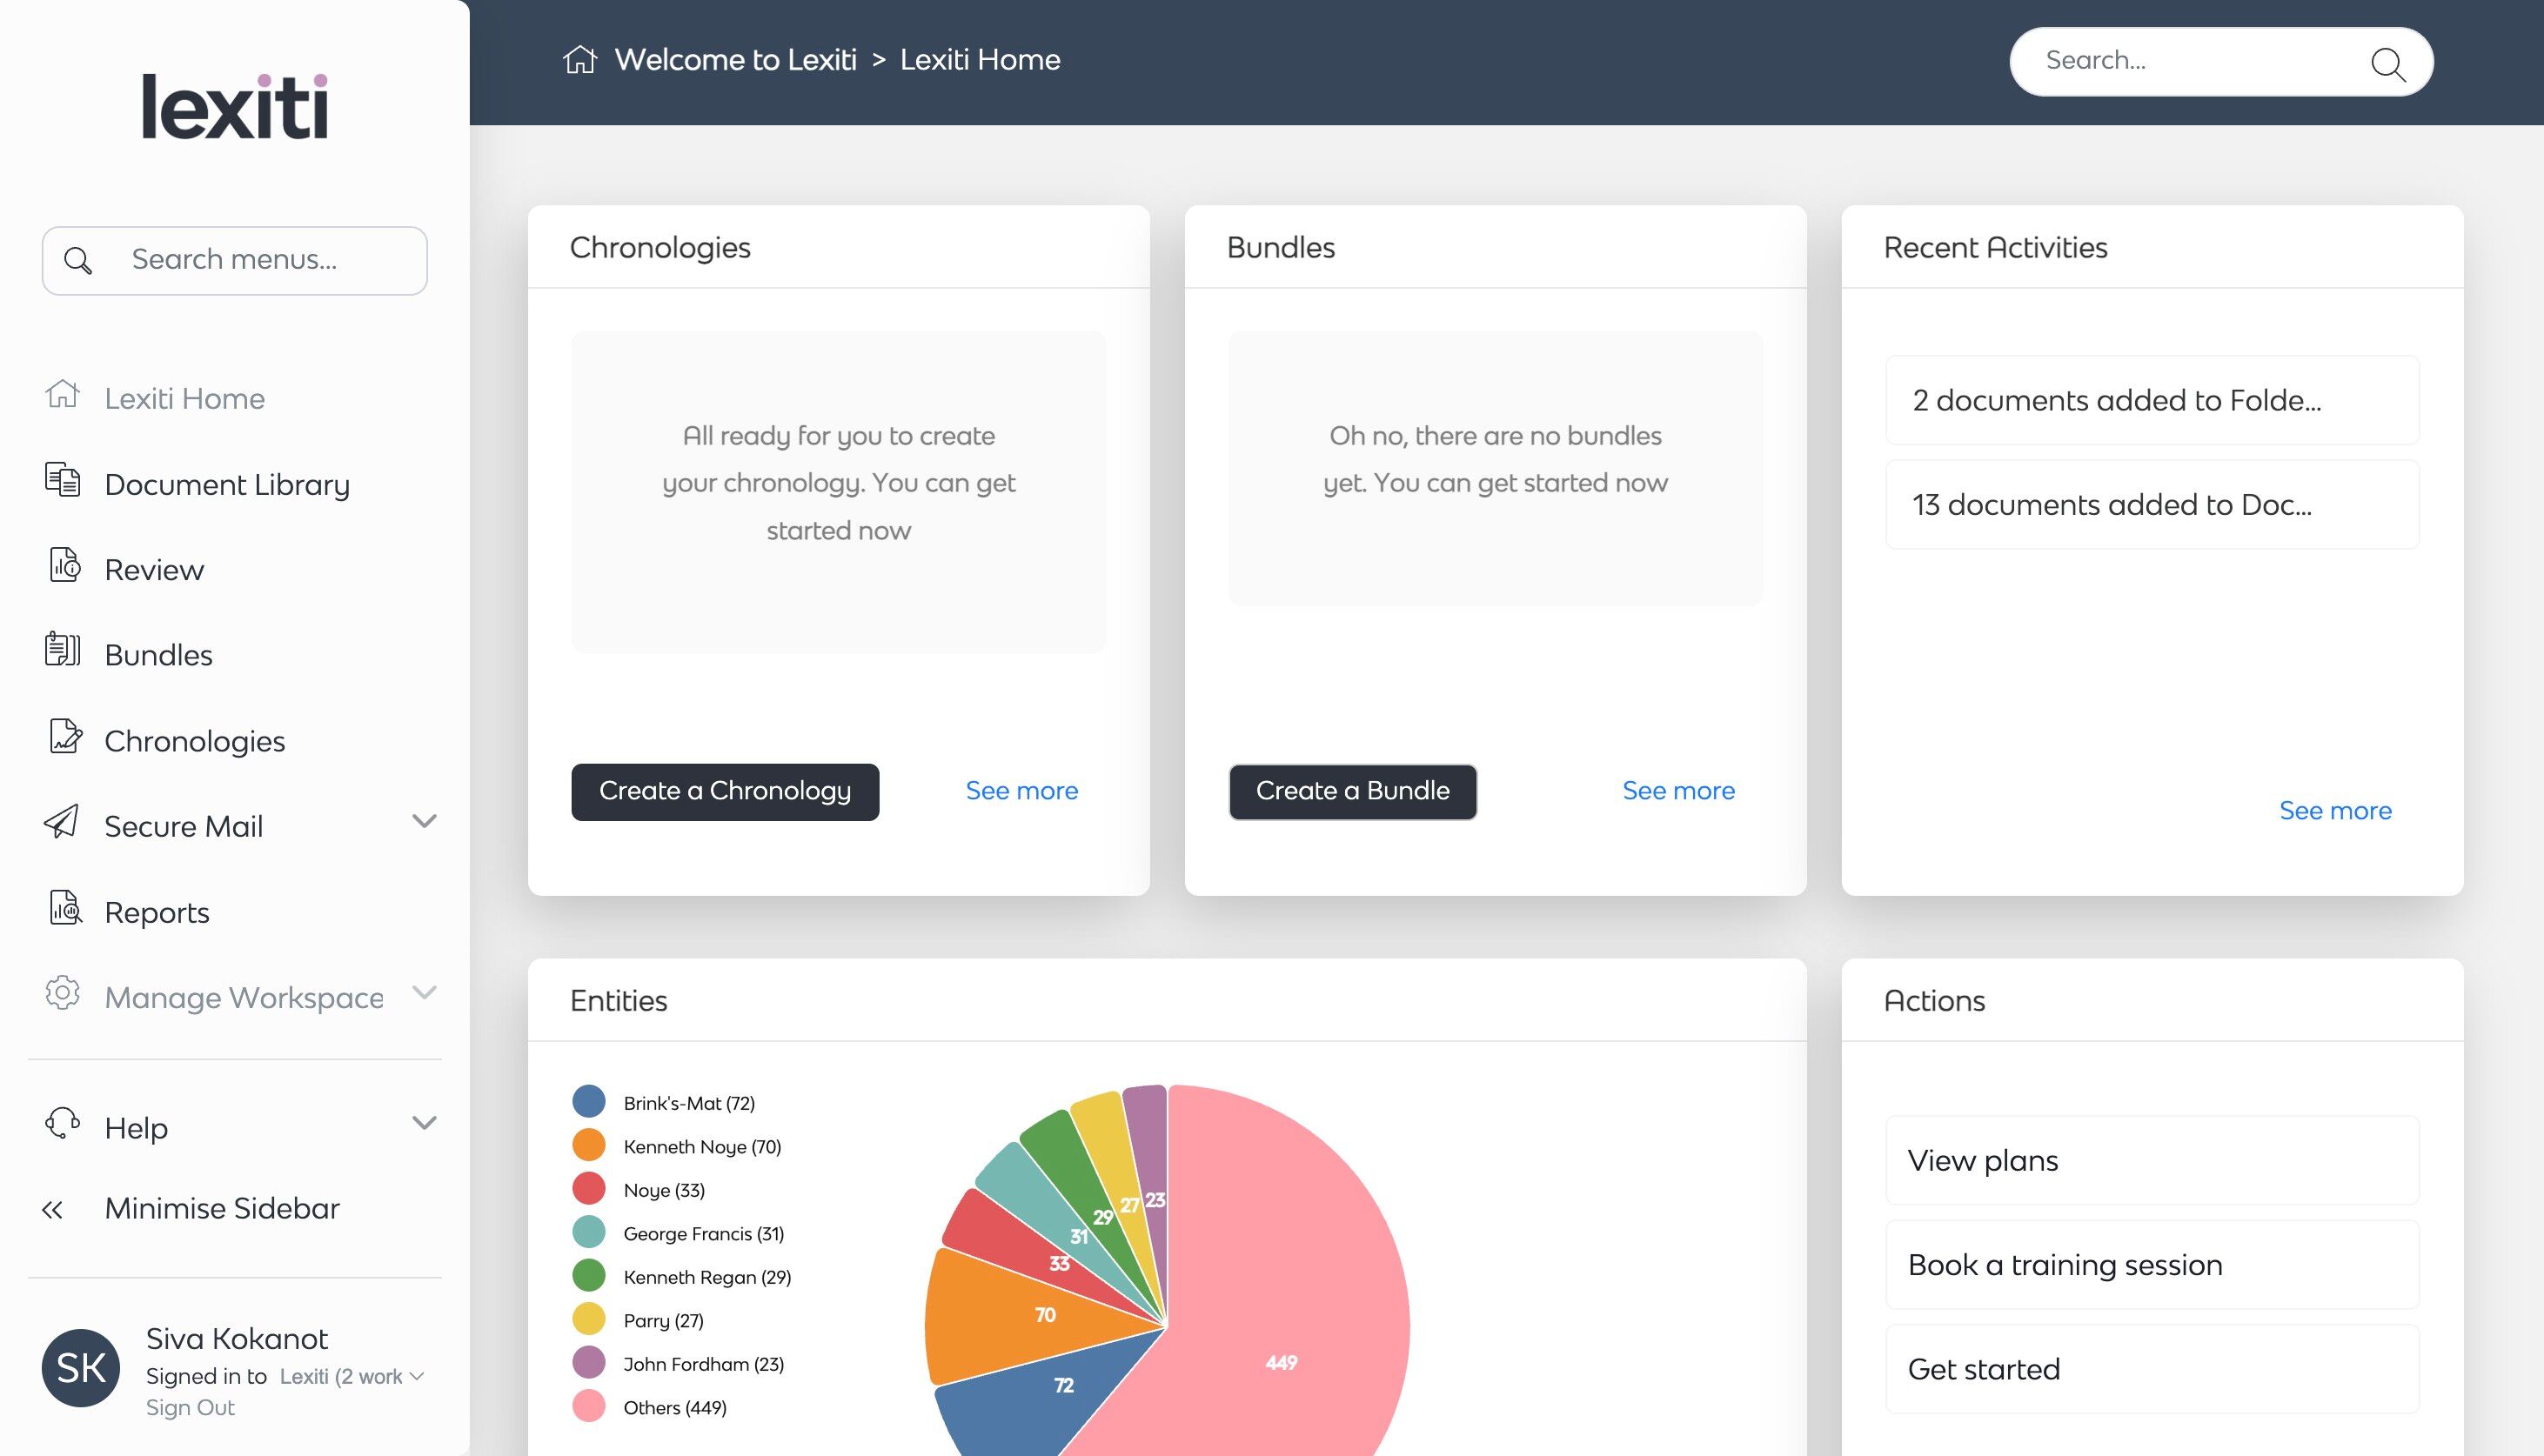The height and width of the screenshot is (1456, 2544).
Task: Click the home icon in breadcrumb
Action: (x=580, y=60)
